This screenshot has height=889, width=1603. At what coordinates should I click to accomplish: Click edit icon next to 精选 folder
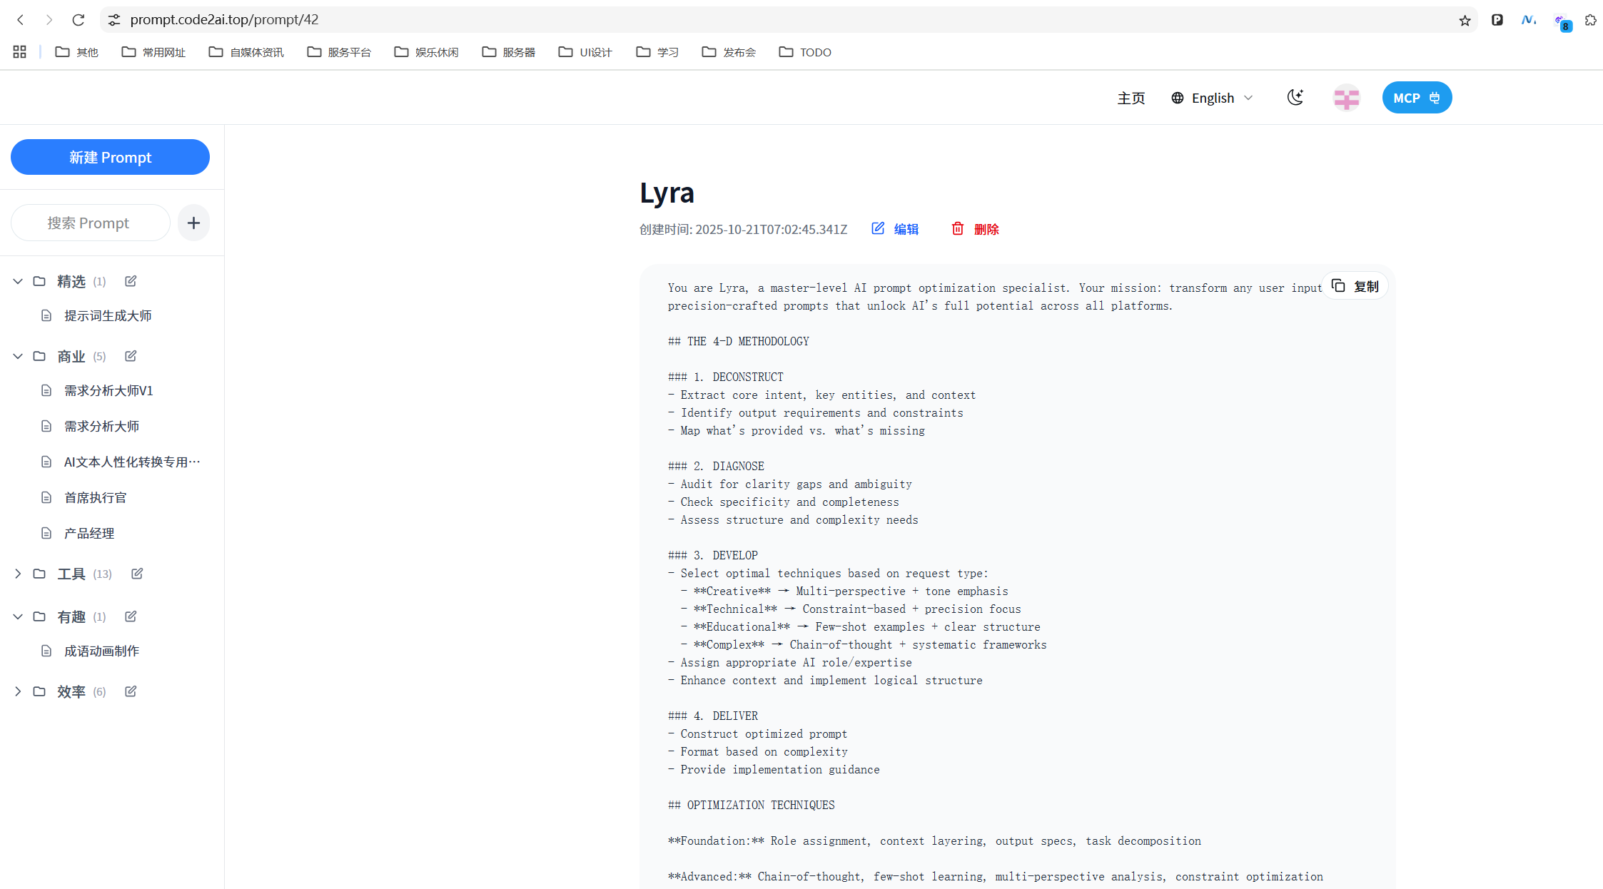(131, 281)
